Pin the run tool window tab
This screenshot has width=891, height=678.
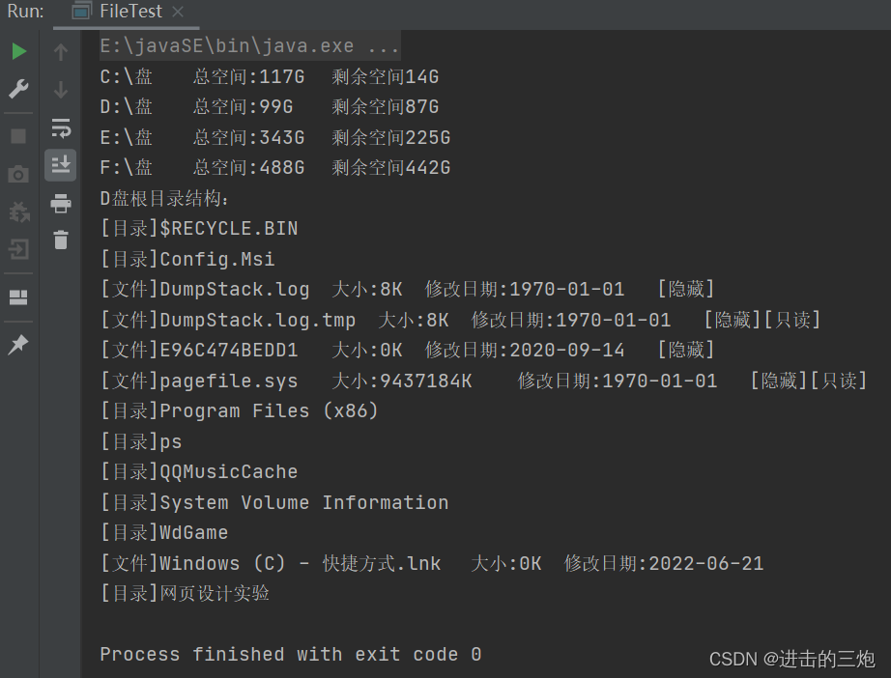click(19, 345)
